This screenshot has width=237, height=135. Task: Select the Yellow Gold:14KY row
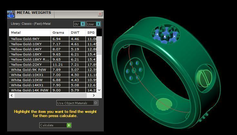click(53, 49)
